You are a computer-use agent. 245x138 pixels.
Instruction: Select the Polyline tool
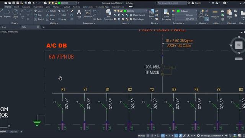click(7, 13)
